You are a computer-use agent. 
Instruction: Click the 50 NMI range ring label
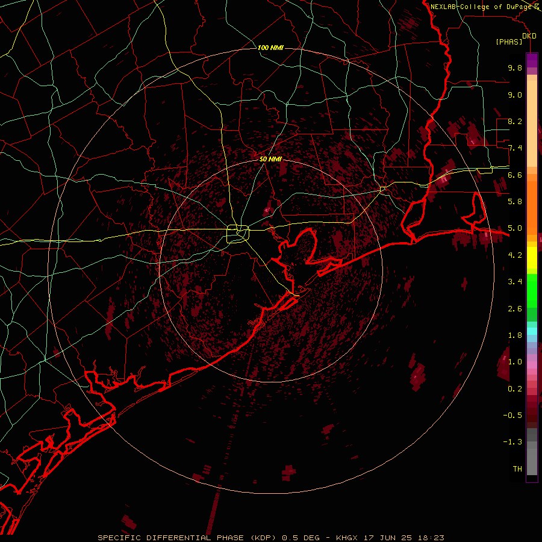(x=270, y=159)
